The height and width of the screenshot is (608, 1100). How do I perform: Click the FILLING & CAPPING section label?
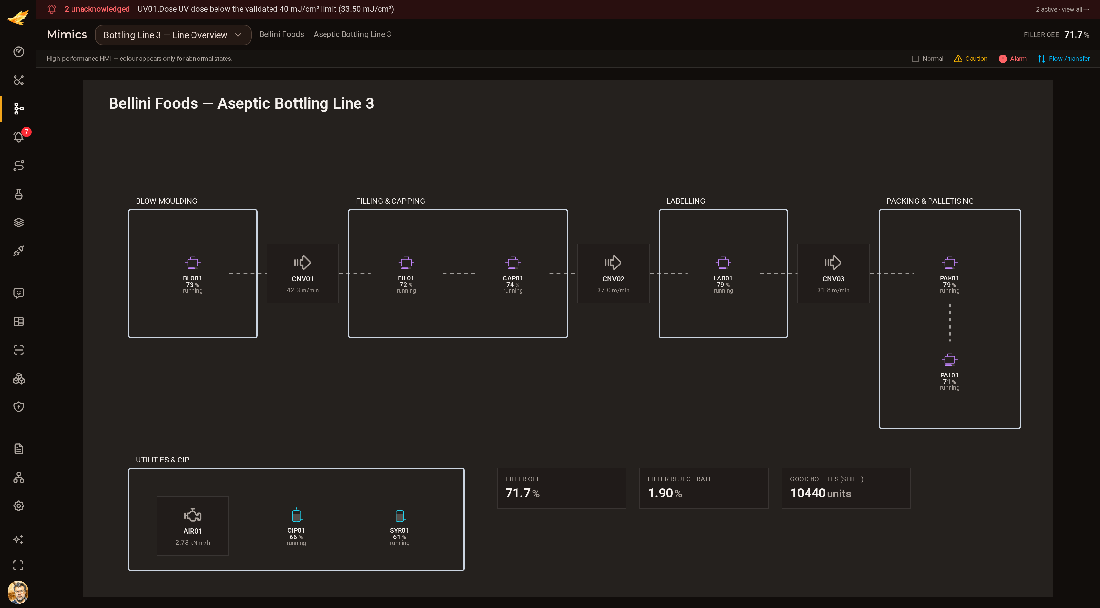pos(390,201)
